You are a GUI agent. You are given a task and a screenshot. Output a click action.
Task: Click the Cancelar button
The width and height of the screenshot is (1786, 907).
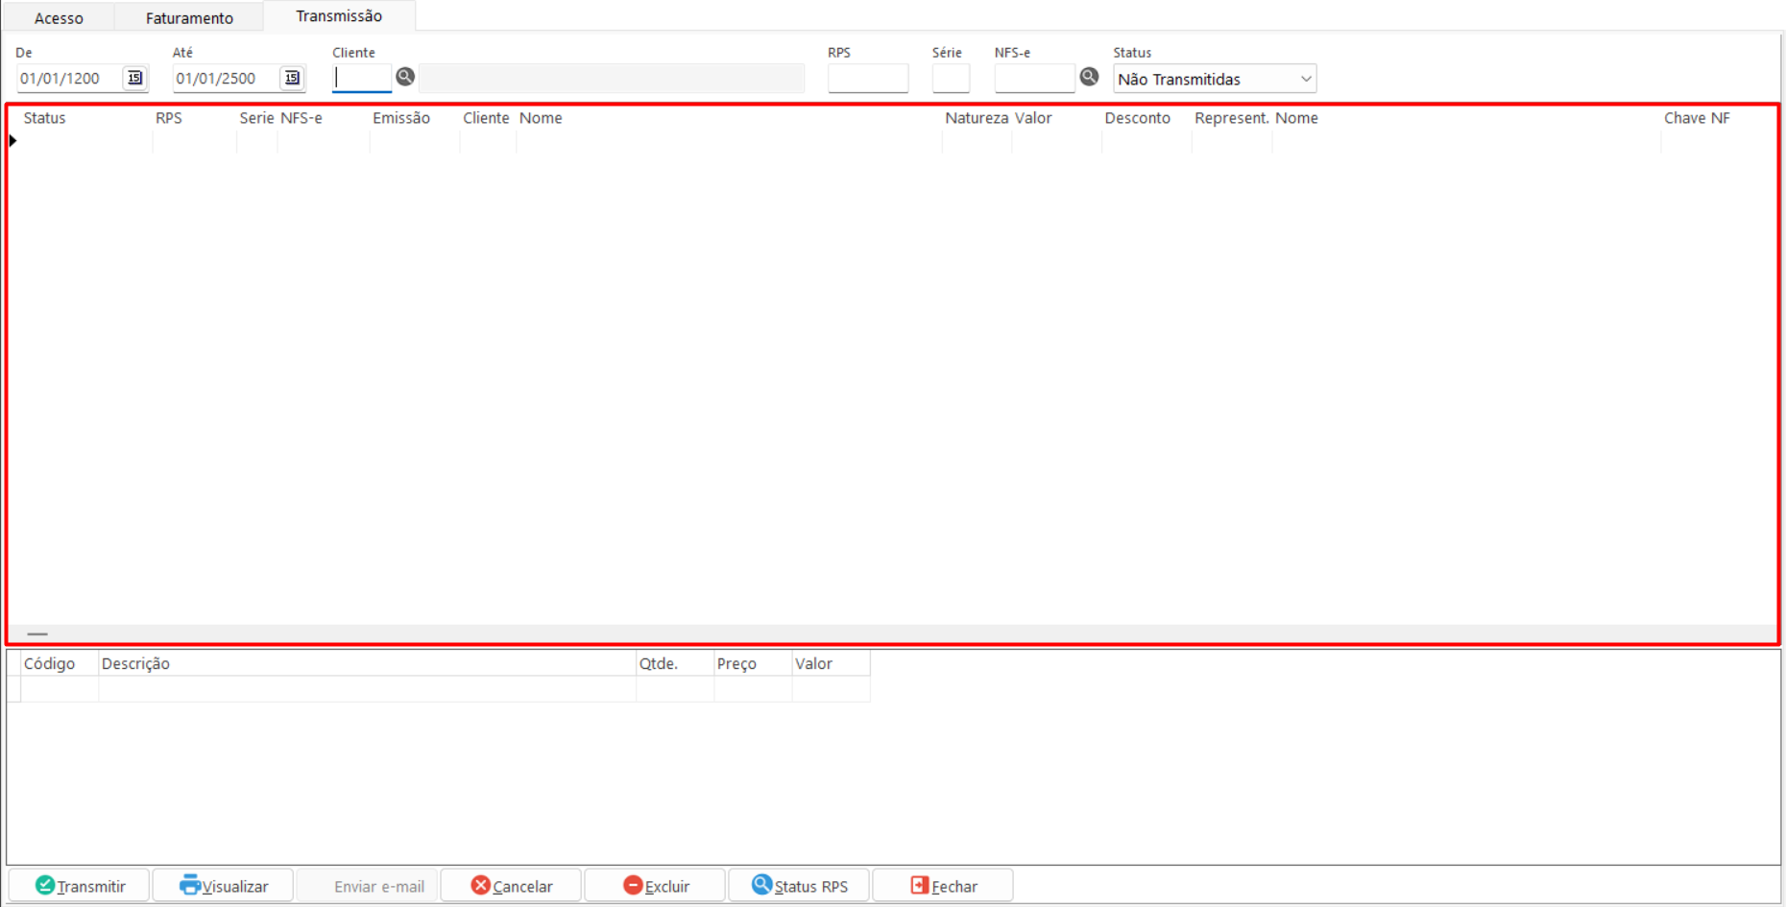pyautogui.click(x=511, y=886)
